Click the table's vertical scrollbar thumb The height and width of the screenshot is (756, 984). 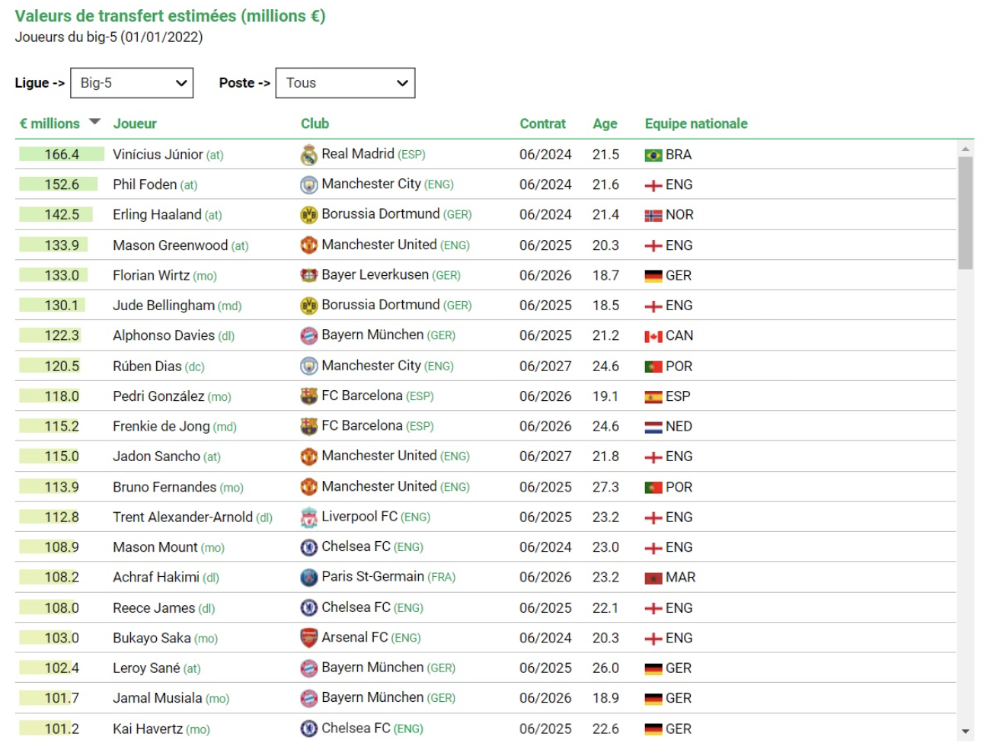[x=966, y=213]
